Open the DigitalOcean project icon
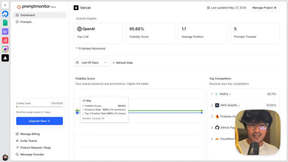Screen dimensions: 288x162 click(5, 14)
